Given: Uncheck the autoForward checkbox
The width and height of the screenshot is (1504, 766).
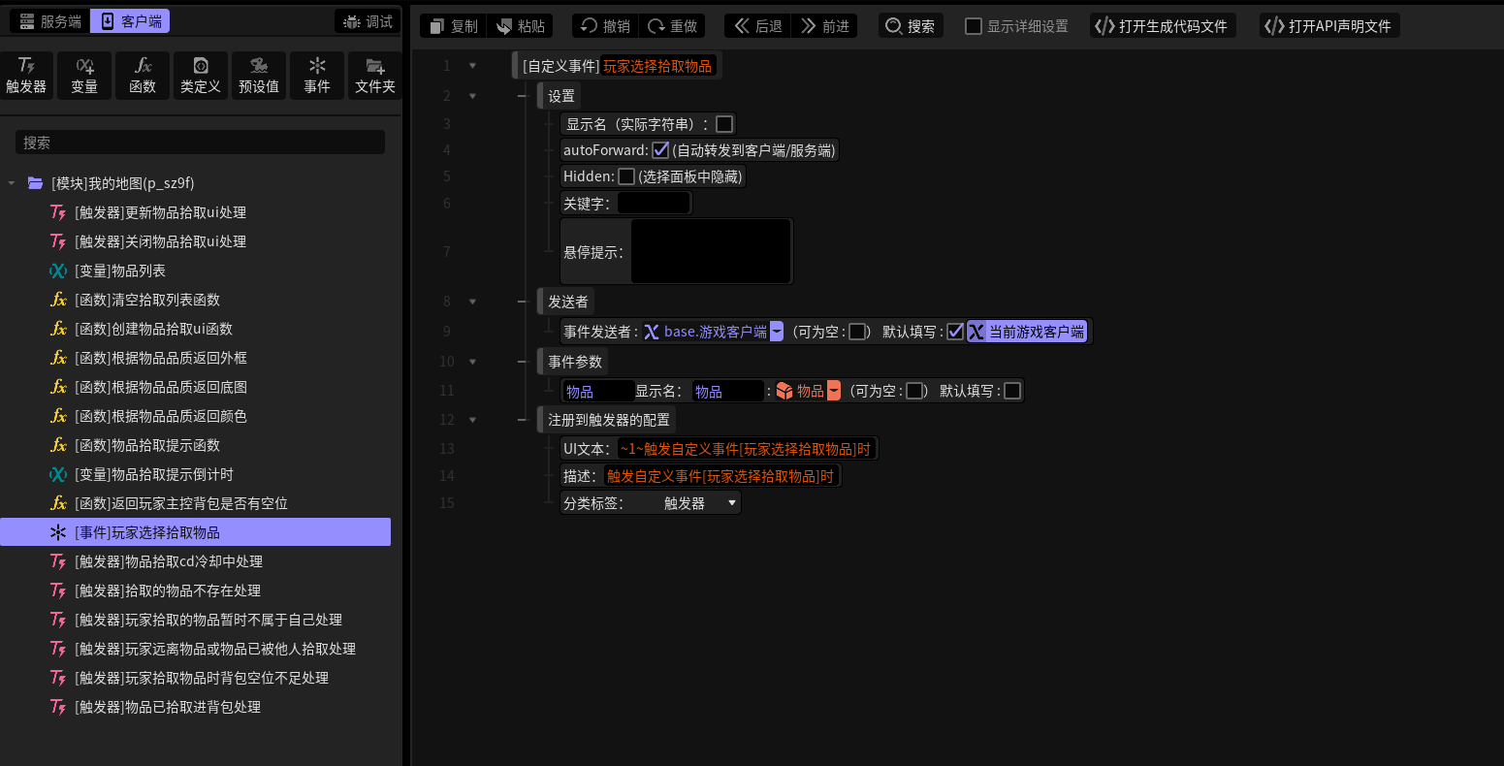Looking at the screenshot, I should click(x=660, y=150).
